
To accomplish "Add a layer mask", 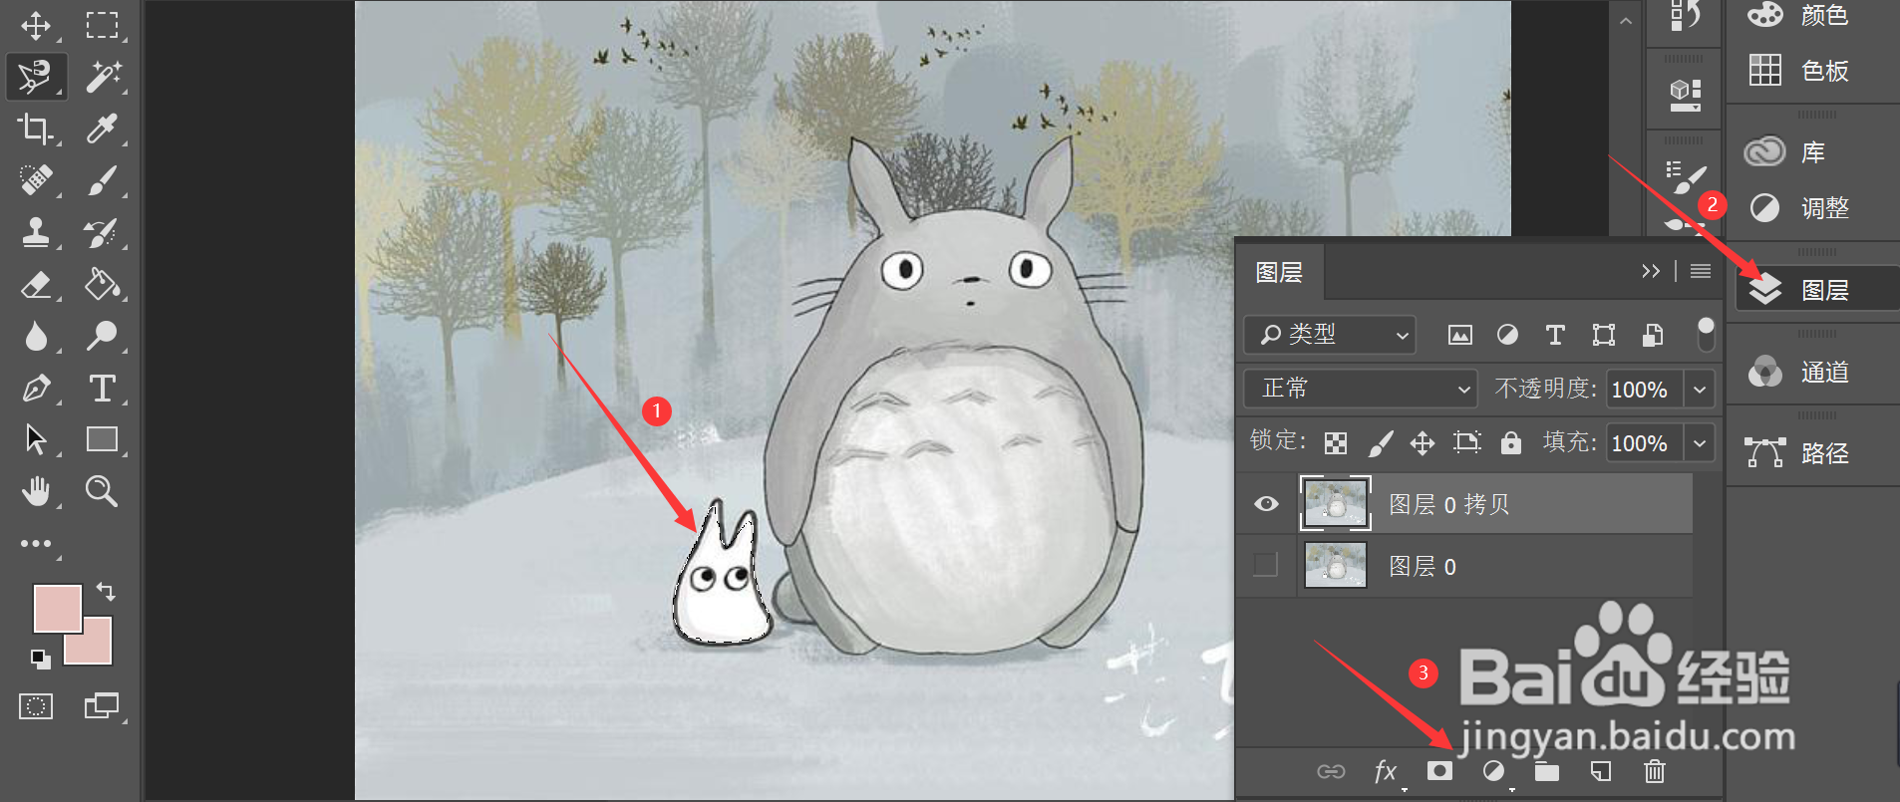I will (x=1439, y=771).
